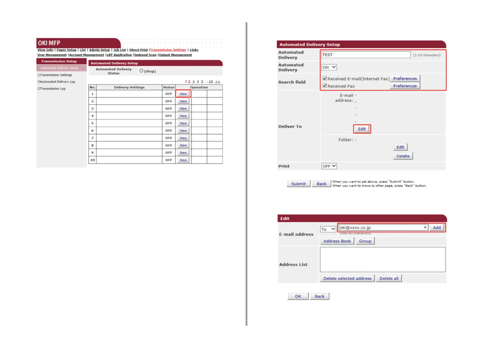Open the sXP Application menu link
Screen dimensions: 493x348
coord(119,55)
